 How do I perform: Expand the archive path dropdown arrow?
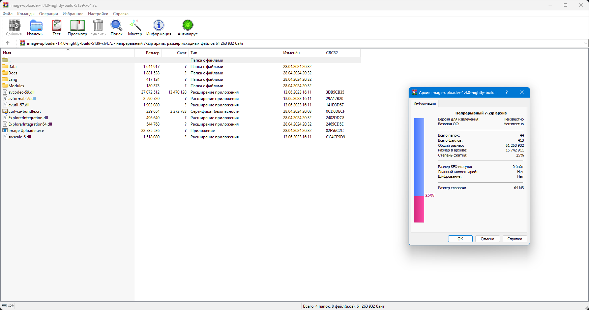pyautogui.click(x=585, y=43)
